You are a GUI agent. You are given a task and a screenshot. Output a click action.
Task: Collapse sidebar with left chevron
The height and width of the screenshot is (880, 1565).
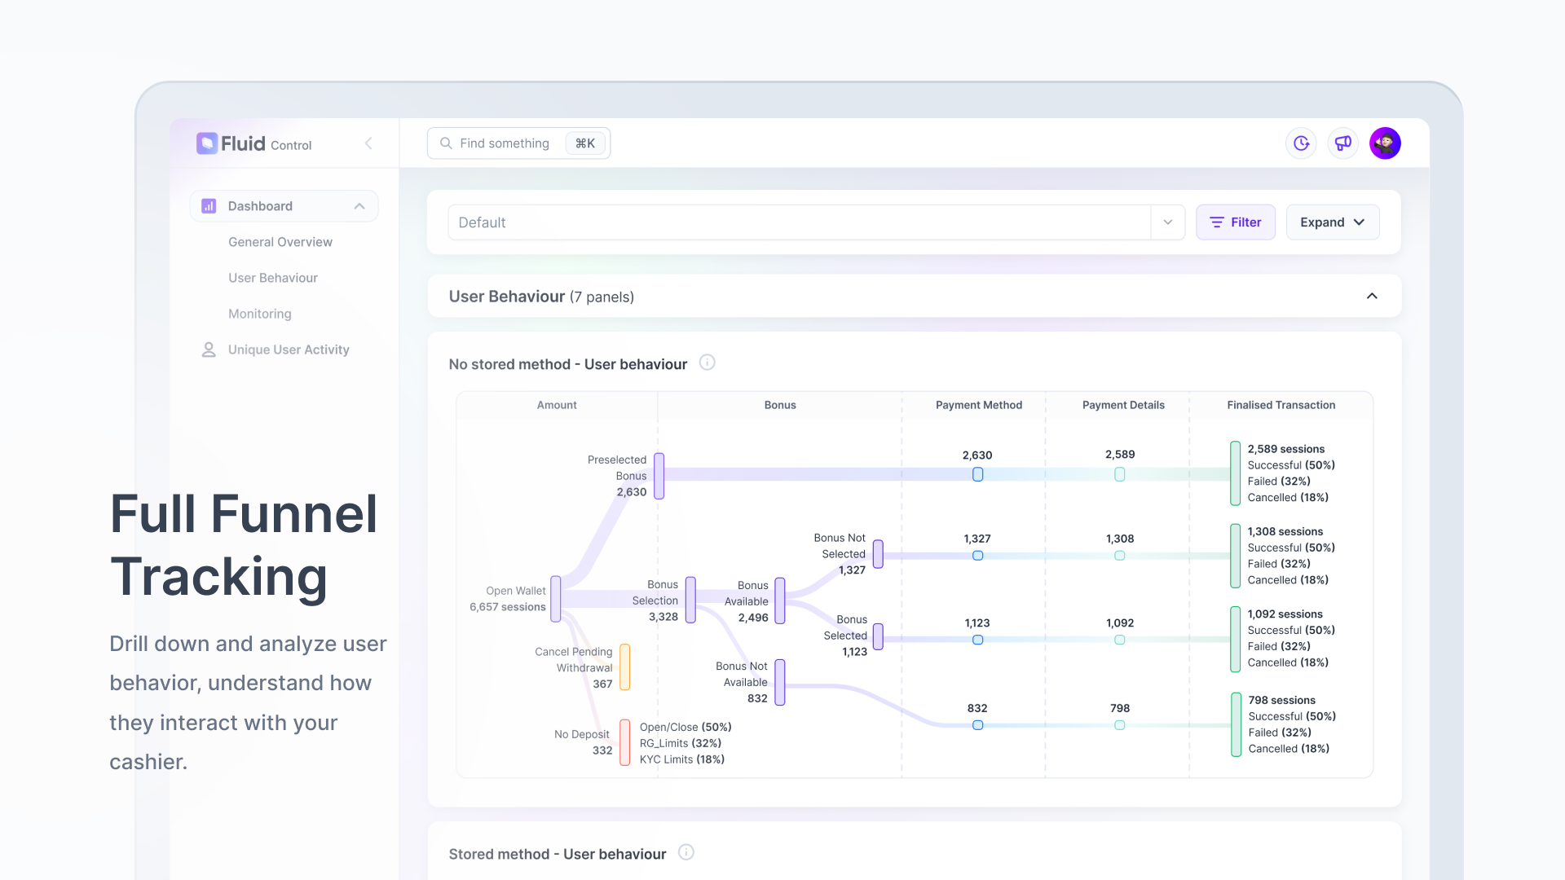(368, 143)
